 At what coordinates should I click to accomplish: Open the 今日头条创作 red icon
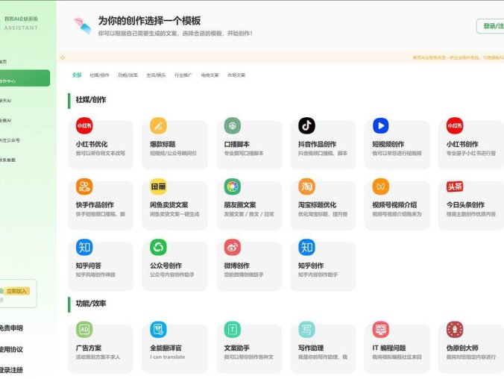pos(455,187)
